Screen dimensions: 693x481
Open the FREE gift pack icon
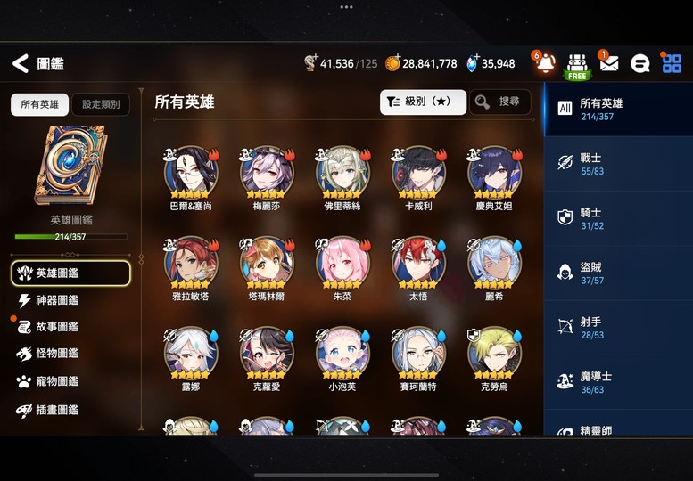[x=577, y=67]
